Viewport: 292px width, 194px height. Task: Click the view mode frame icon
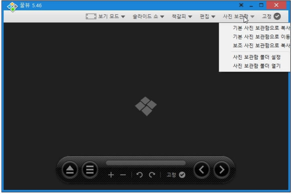[x=91, y=17]
